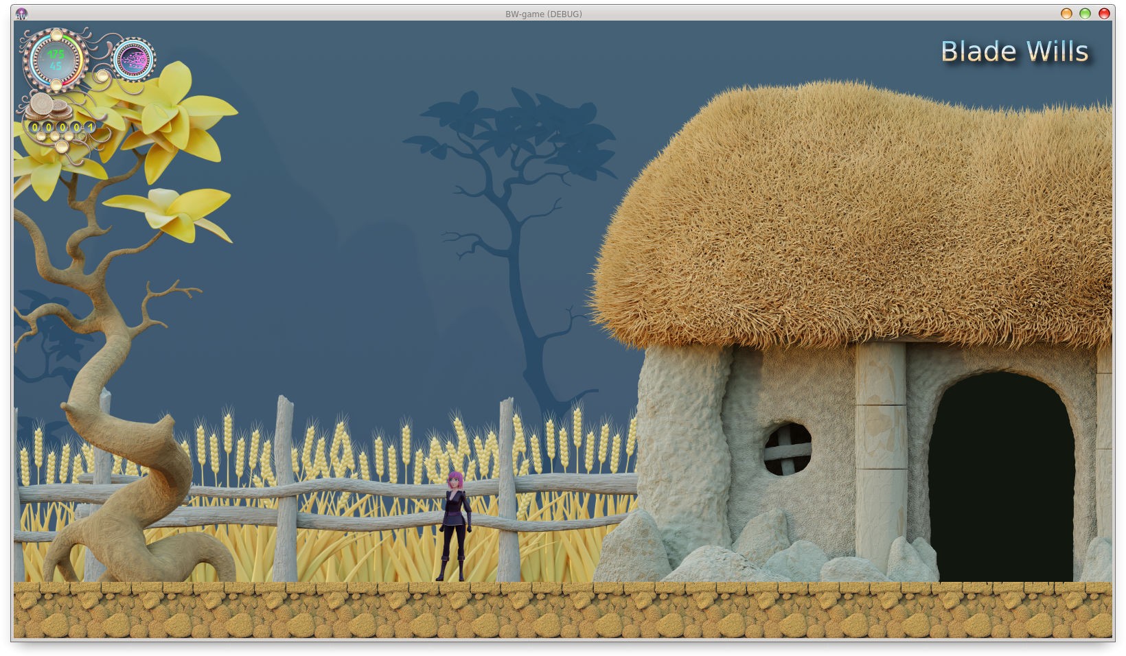Screen dimensions: 1126x656
Task: Click the Blade Wills title text
Action: coord(1014,51)
